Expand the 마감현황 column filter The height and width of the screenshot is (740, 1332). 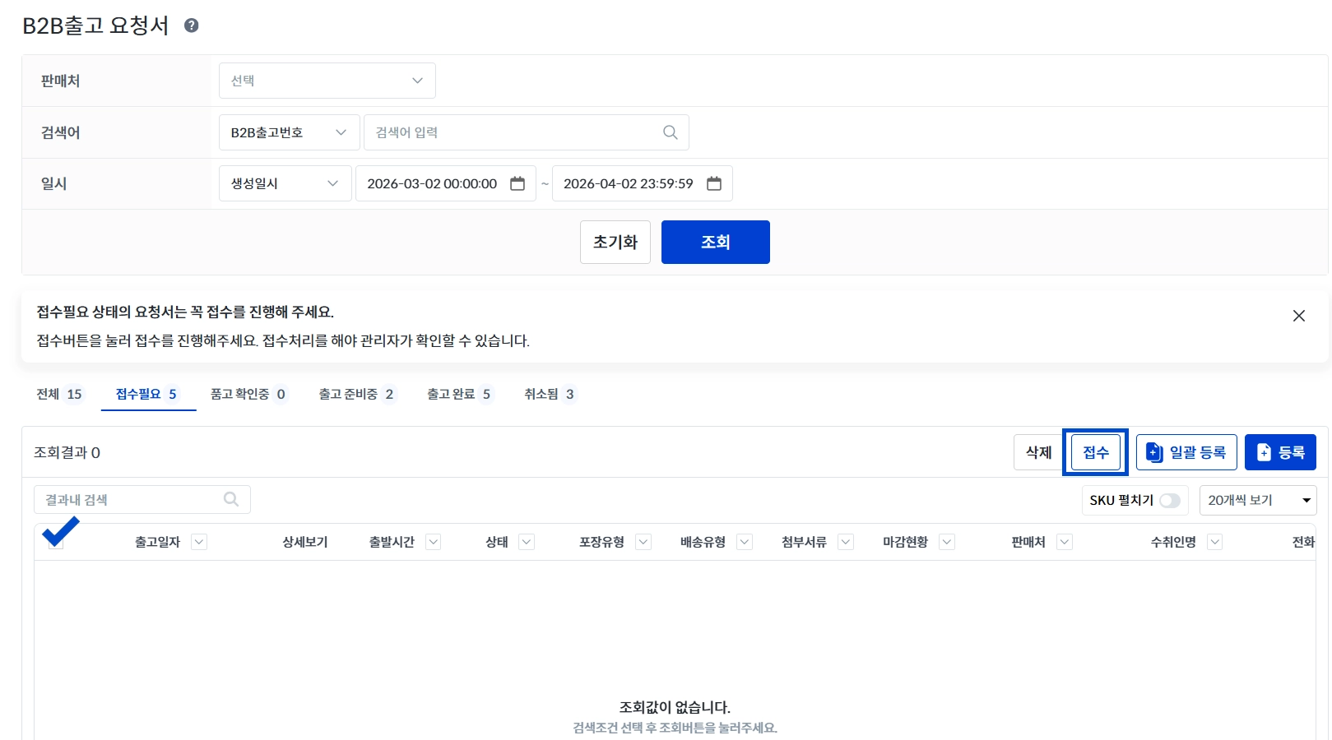(947, 542)
